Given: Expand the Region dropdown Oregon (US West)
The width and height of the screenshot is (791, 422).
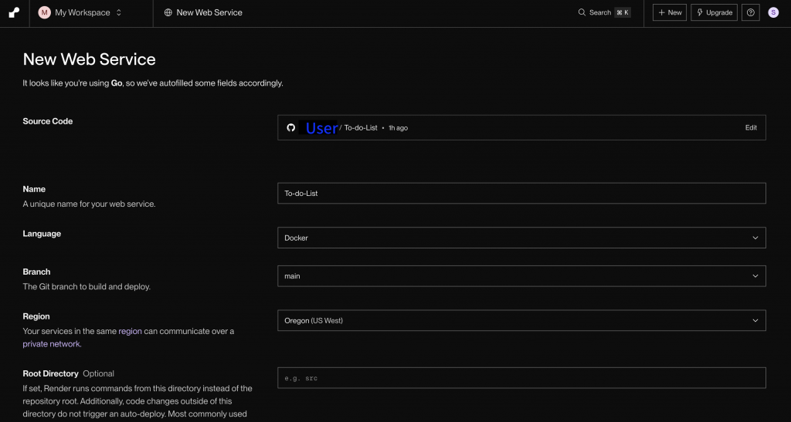Looking at the screenshot, I should click(x=521, y=320).
